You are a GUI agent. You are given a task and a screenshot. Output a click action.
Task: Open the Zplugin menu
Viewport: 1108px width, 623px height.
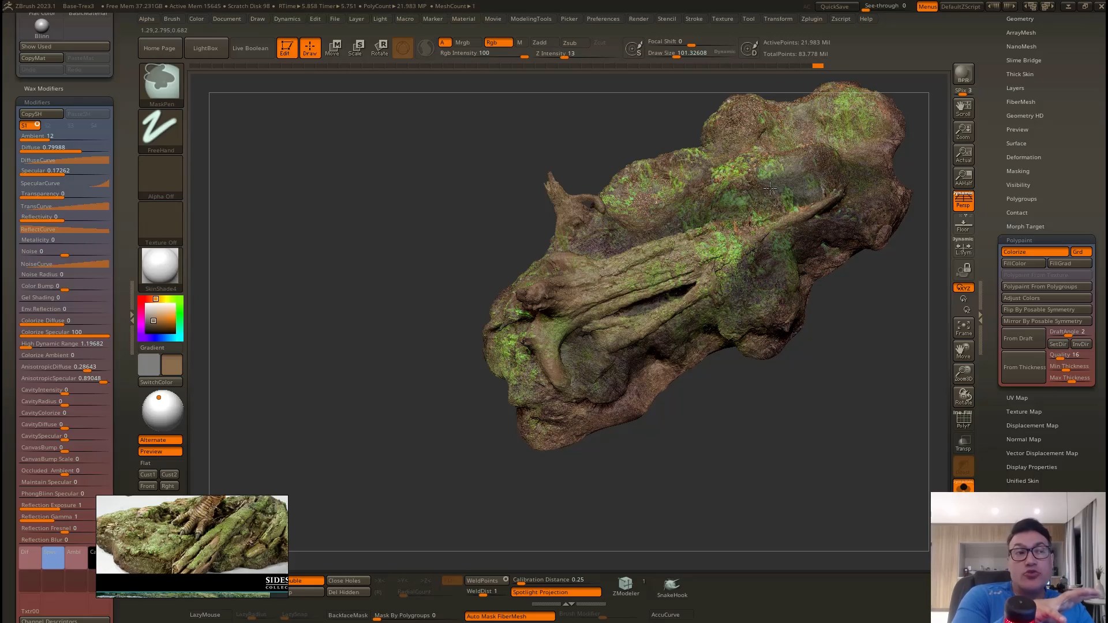click(x=811, y=19)
